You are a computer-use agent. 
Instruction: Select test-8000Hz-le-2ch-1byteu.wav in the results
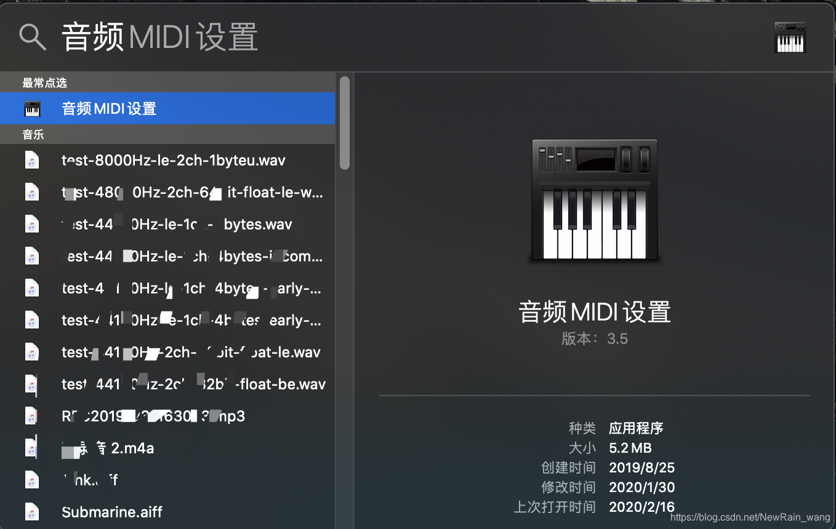coord(167,161)
